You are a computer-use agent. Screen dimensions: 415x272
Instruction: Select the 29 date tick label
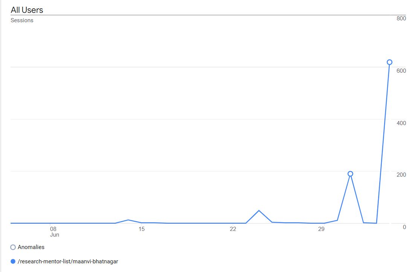tap(321, 229)
